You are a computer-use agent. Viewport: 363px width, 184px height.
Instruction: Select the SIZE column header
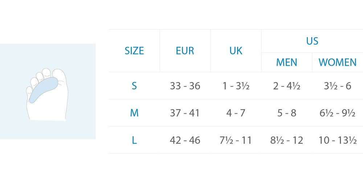134,51
